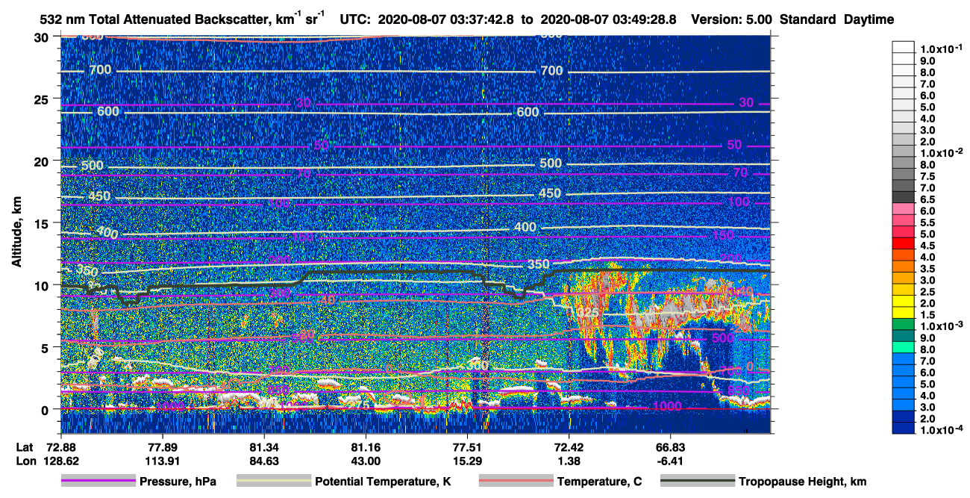Screen dimensions: 970x498
Task: Click longitude value 128.62
Action: pyautogui.click(x=61, y=461)
